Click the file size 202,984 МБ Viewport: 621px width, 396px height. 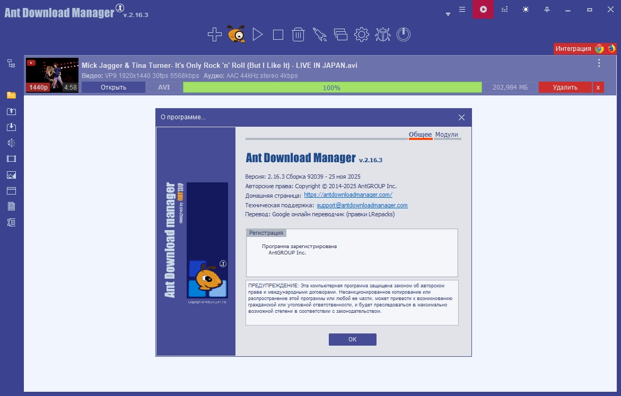[x=510, y=87]
